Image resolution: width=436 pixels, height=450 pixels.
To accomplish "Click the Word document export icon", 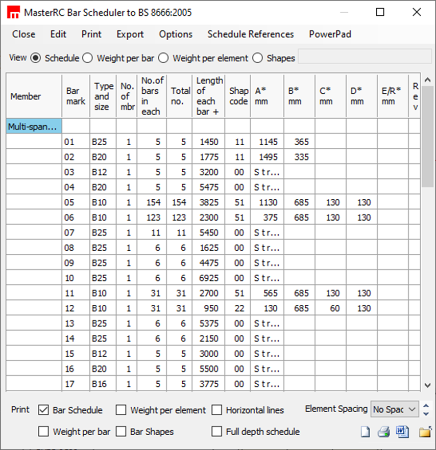I will (402, 431).
